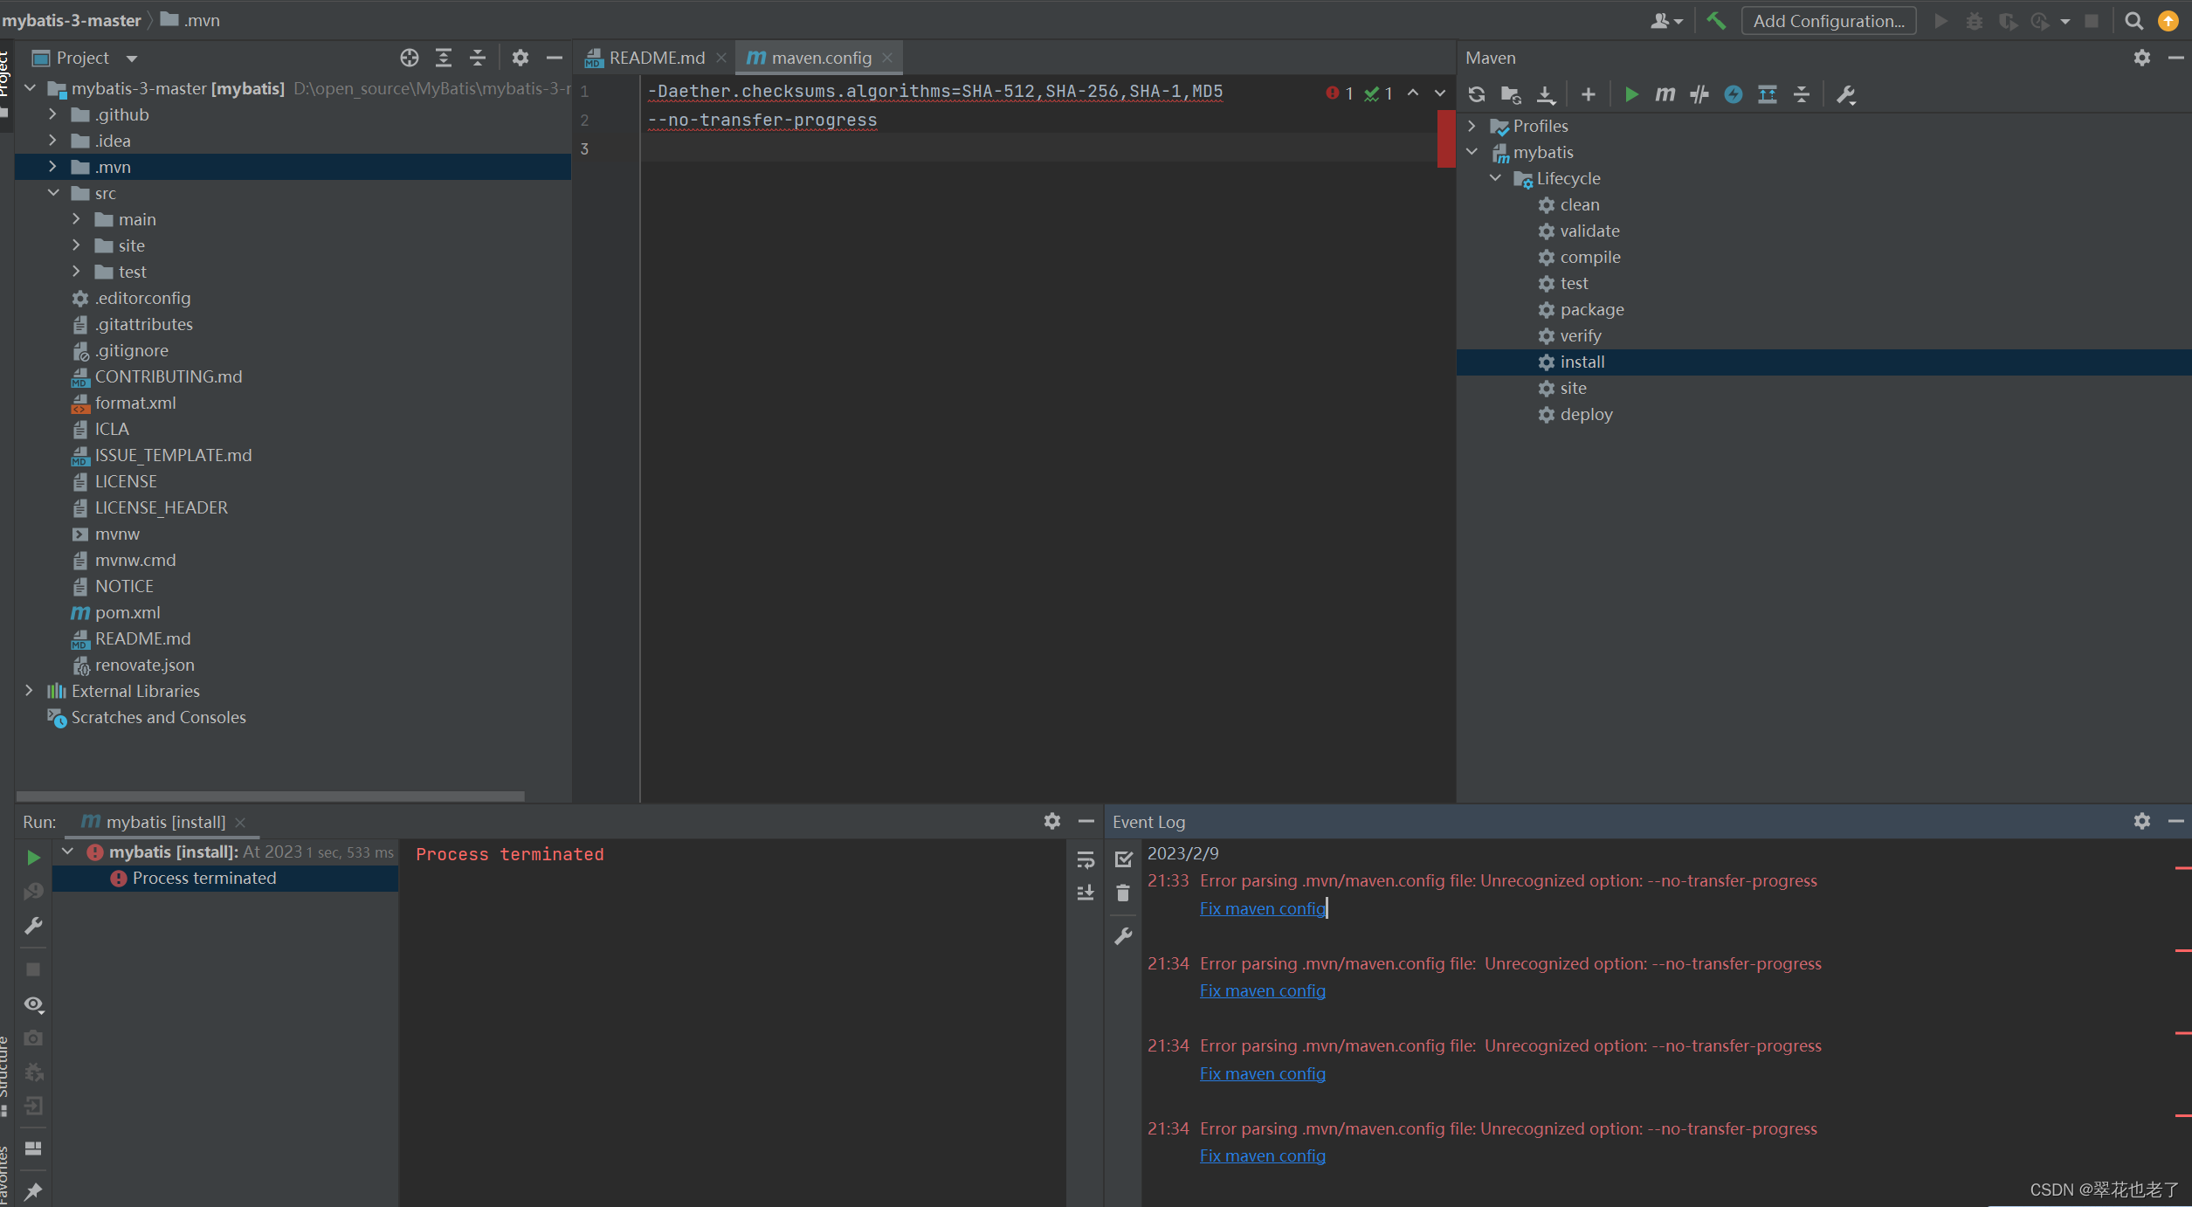Click Reload All Maven Projects icon
Viewport: 2192px width, 1207px height.
tap(1477, 94)
